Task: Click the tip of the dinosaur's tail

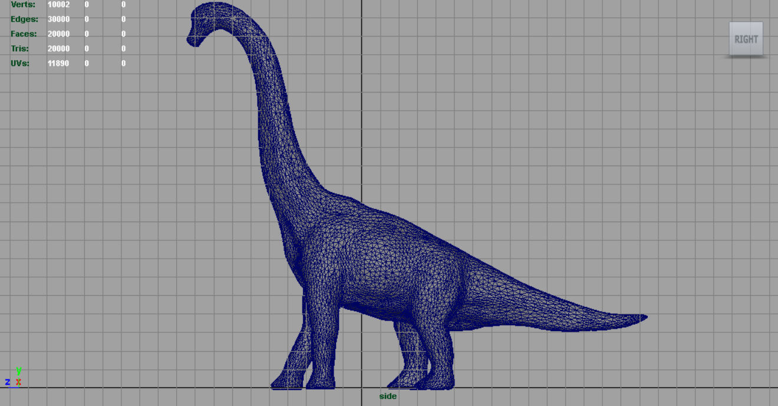Action: 644,318
